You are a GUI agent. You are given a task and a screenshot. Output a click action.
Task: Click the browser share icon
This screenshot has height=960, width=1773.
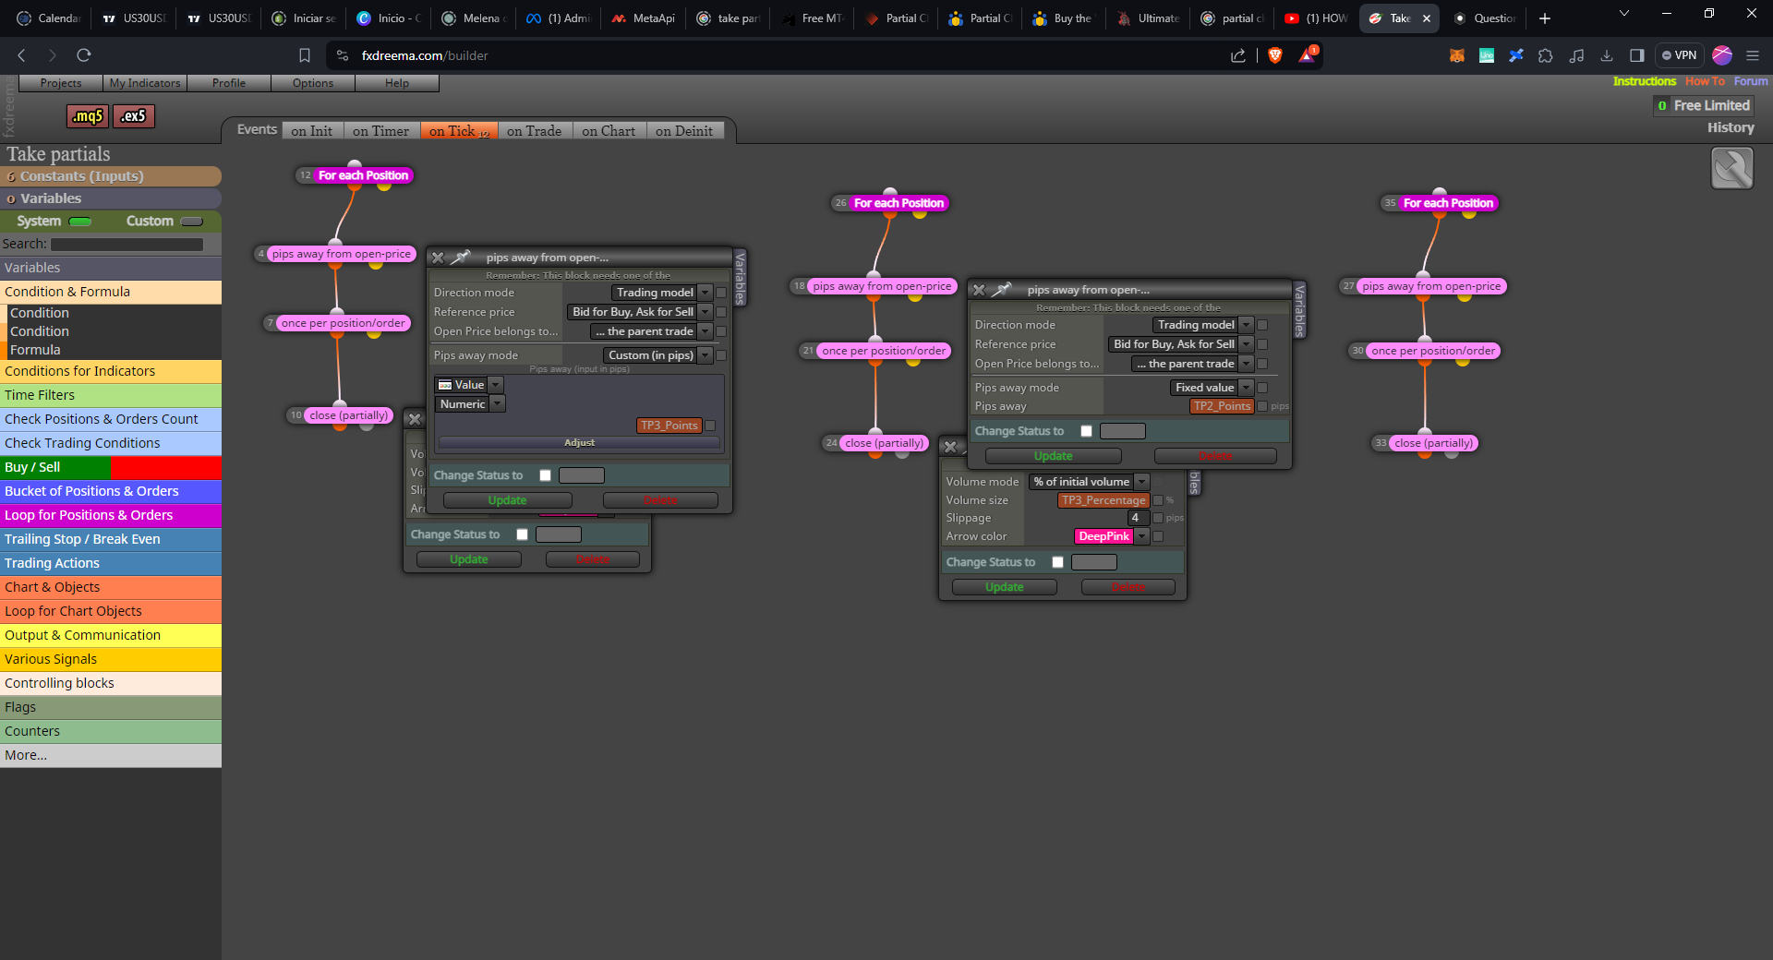(1238, 55)
